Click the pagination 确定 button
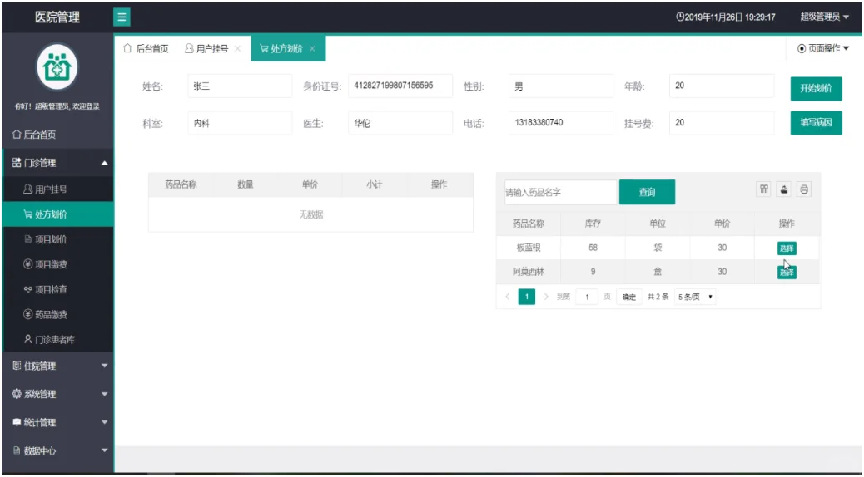This screenshot has height=477, width=864. pos(628,297)
